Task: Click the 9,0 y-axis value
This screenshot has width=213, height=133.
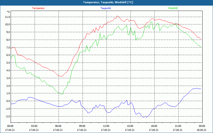Action: (8, 32)
